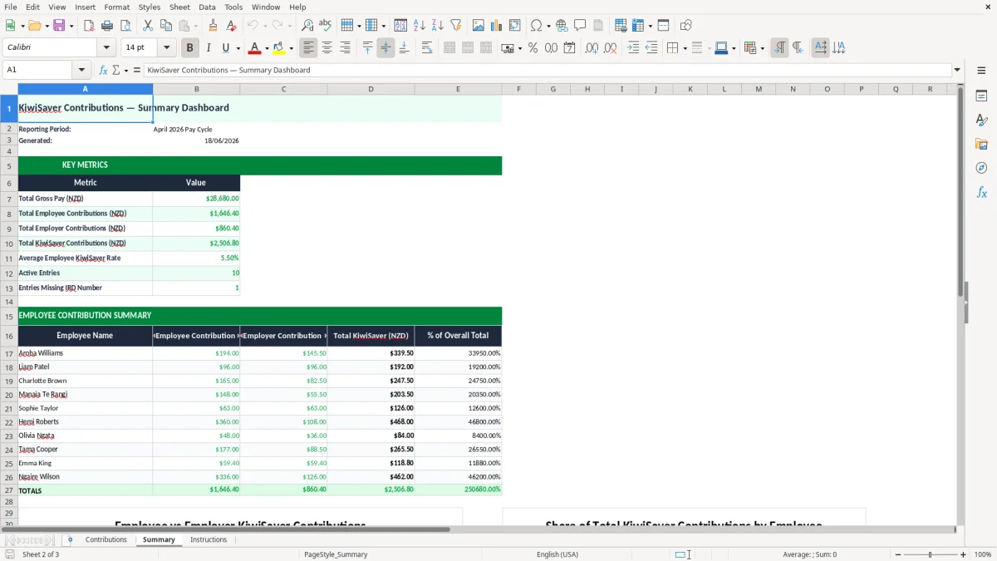Switch to the Instructions sheet tab
Screen dimensions: 997x561
tap(209, 540)
